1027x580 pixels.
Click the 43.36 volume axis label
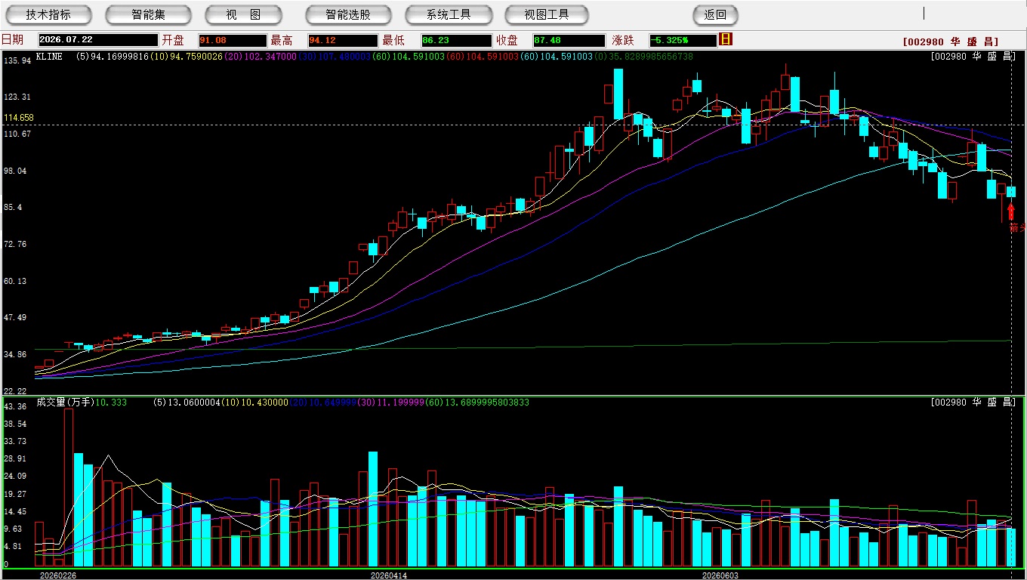click(x=15, y=406)
